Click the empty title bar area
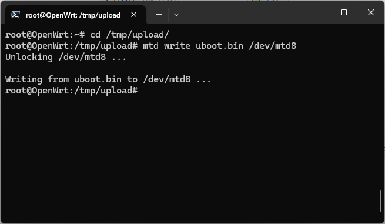385x224 pixels. 246,14
